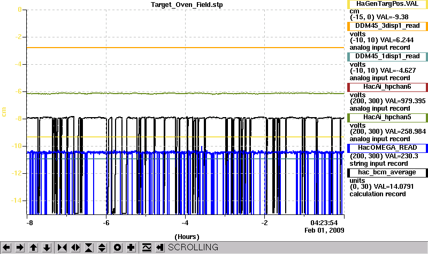Image resolution: width=428 pixels, height=254 pixels.
Task: Pan the graph down with the down arrow
Action: tap(47, 248)
